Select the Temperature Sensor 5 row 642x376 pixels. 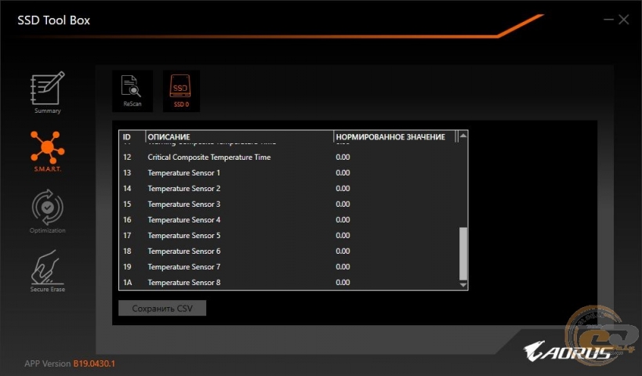(x=289, y=235)
